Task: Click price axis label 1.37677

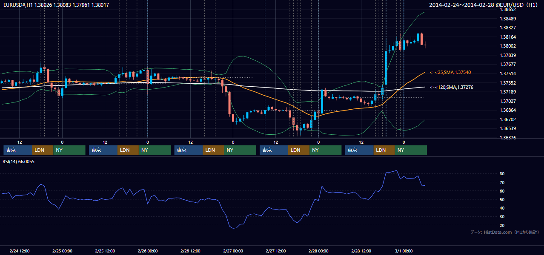Action: click(x=507, y=65)
